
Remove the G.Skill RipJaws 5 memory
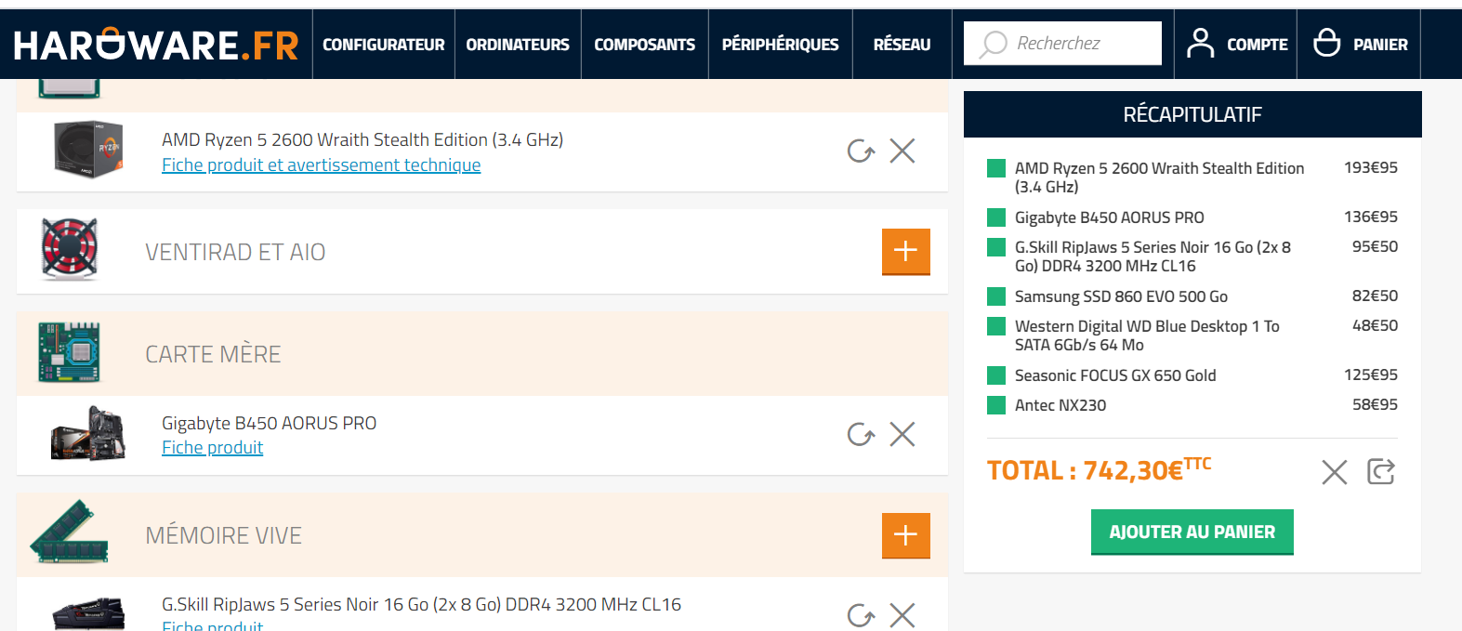(x=902, y=615)
